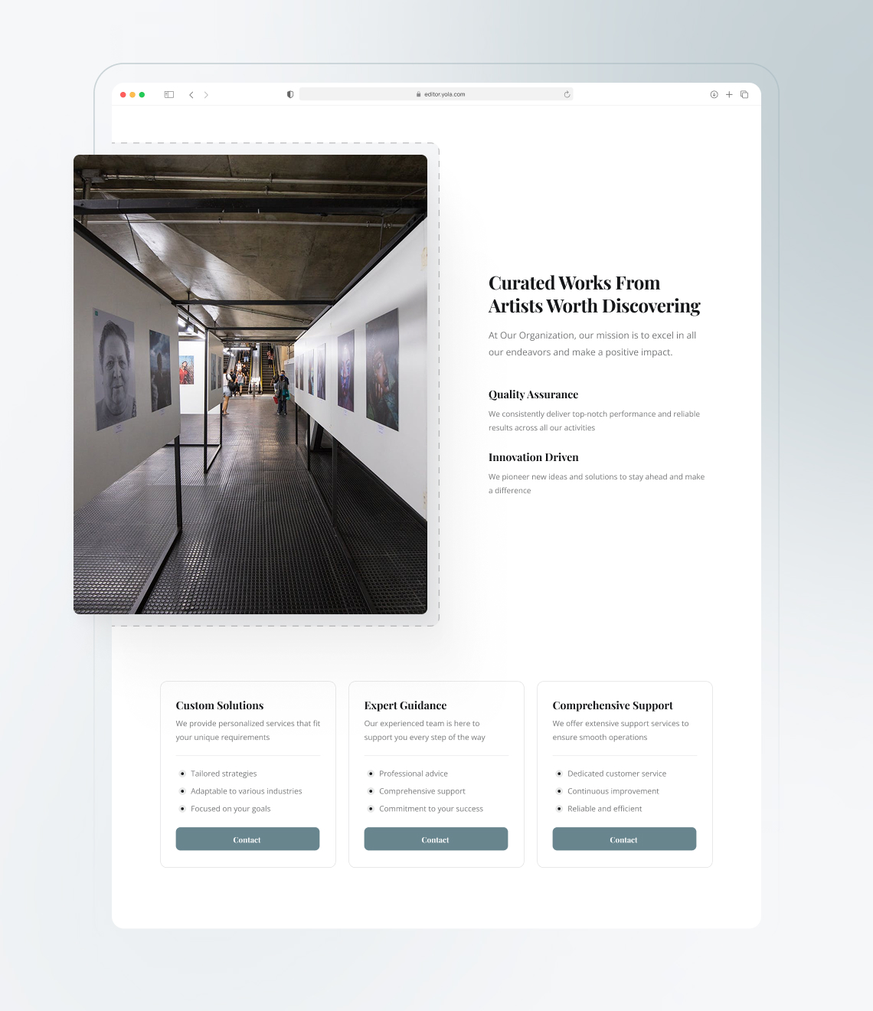
Task: Open the Privacy Report shield icon
Action: pyautogui.click(x=289, y=94)
